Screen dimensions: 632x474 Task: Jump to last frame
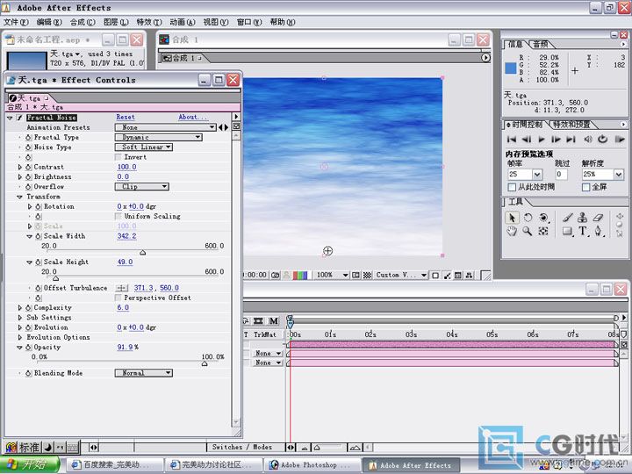(571, 140)
